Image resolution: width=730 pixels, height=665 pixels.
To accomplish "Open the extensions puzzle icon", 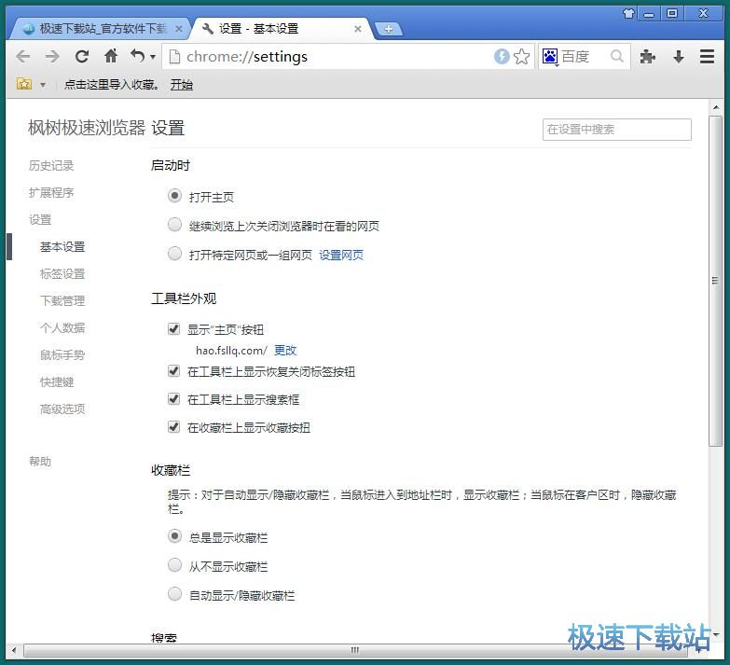I will coord(648,57).
